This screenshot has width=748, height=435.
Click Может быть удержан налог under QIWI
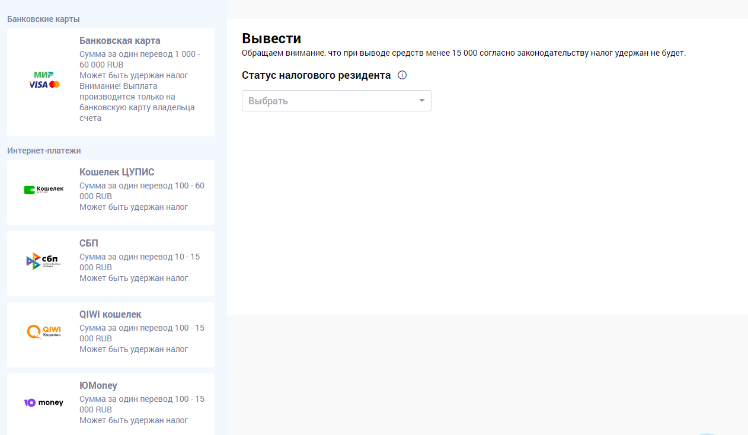coord(133,349)
